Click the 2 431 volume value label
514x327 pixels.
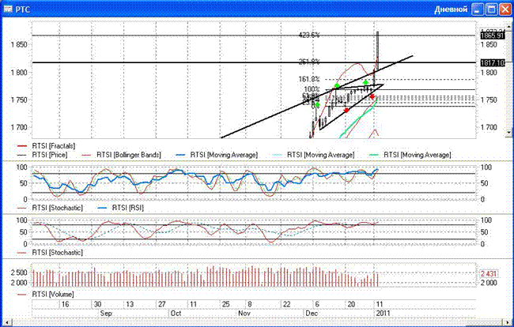pos(489,273)
